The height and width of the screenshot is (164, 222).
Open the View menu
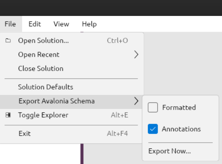(x=61, y=24)
